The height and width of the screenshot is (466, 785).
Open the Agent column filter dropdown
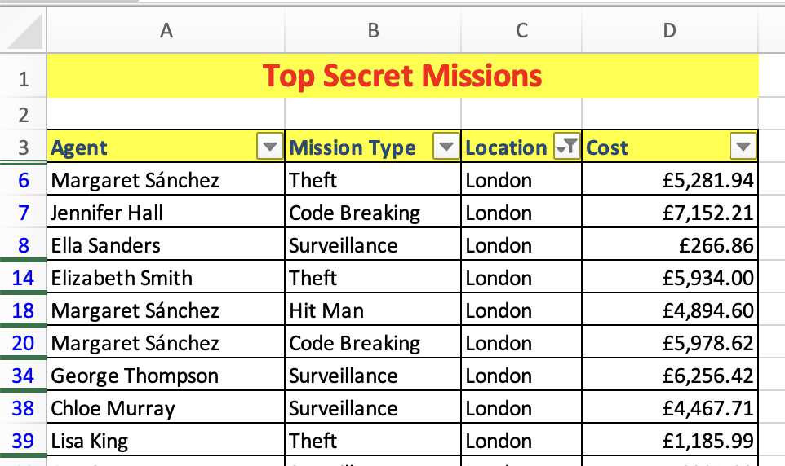(269, 147)
